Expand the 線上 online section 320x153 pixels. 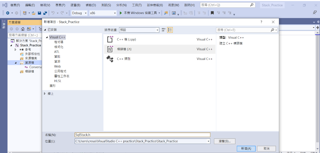pyautogui.click(x=45, y=94)
